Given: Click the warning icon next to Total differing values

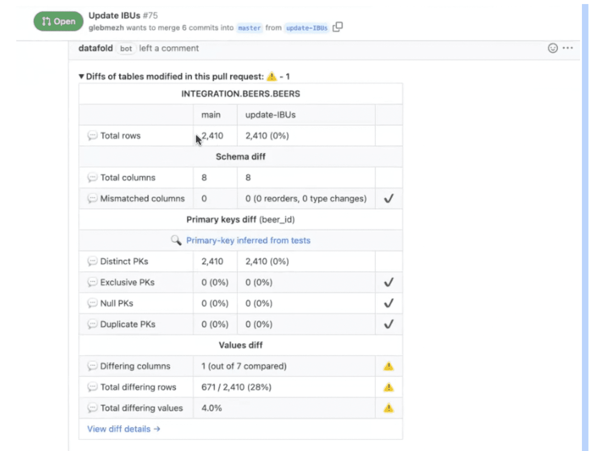Looking at the screenshot, I should click(388, 408).
